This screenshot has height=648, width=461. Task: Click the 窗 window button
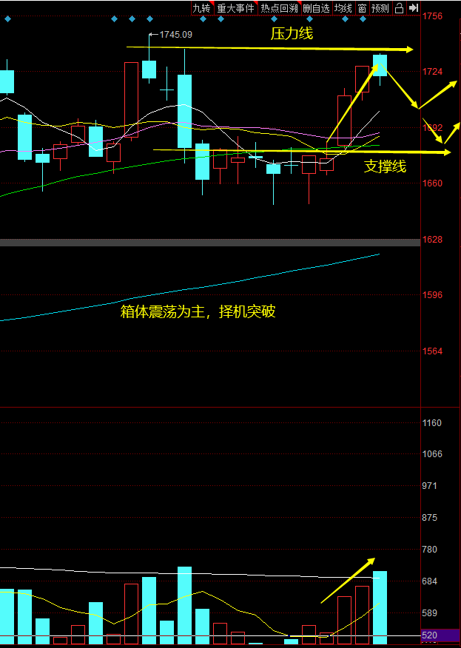point(362,8)
